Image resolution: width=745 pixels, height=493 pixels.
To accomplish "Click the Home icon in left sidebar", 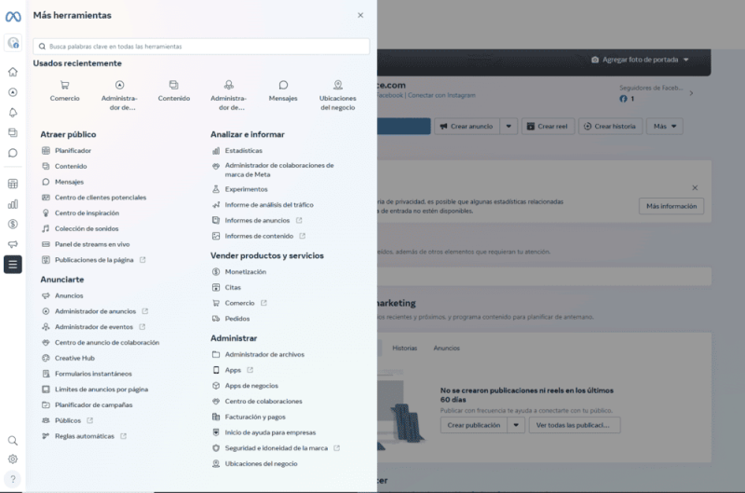I will point(13,72).
